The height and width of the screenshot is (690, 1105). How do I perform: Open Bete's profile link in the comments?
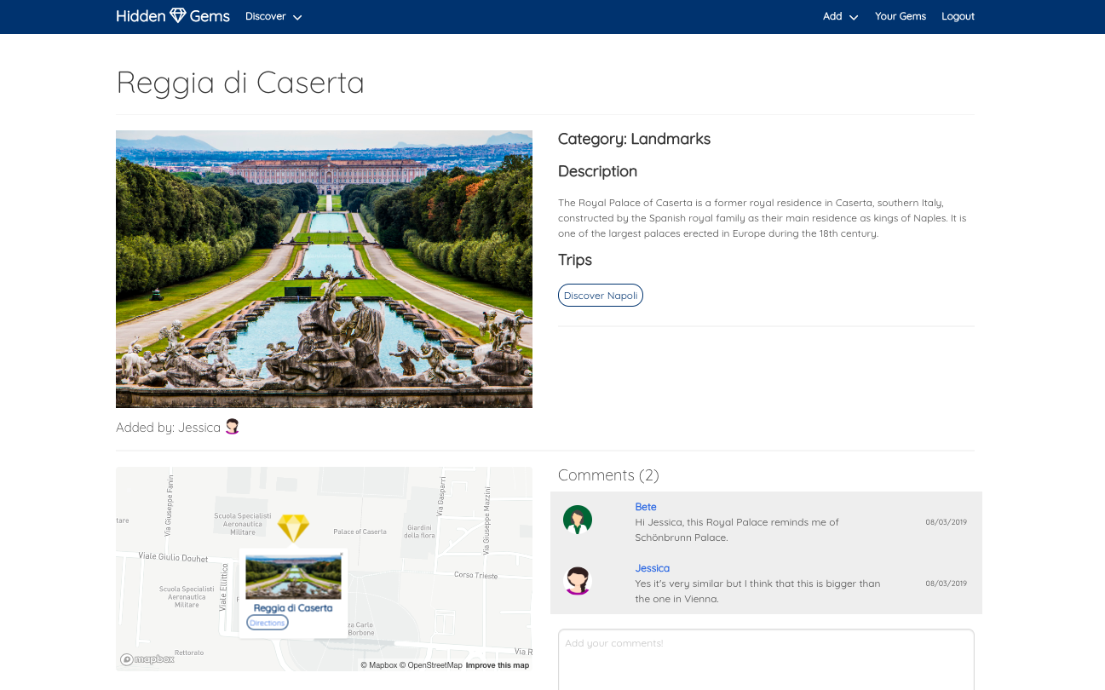645,506
